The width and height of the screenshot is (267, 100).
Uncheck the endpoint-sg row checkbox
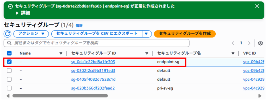tap(9, 62)
